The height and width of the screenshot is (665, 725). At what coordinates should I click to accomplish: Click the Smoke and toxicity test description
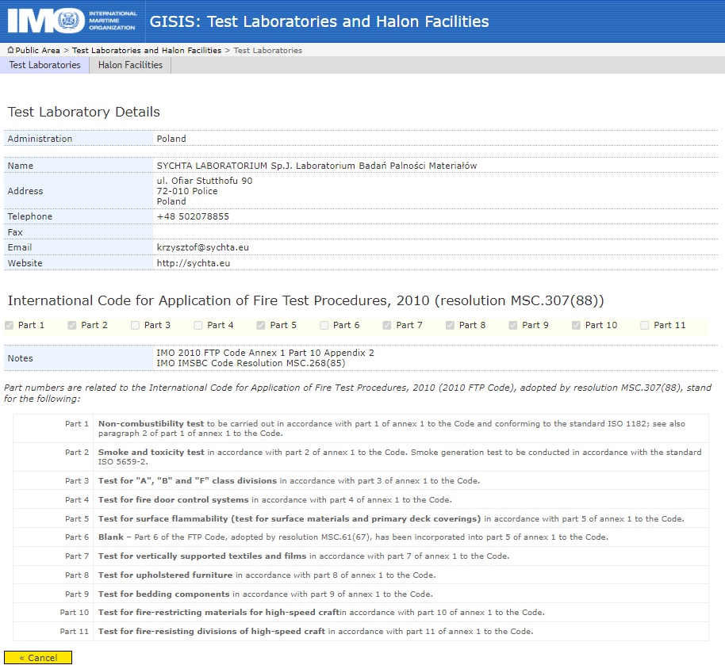(x=400, y=457)
